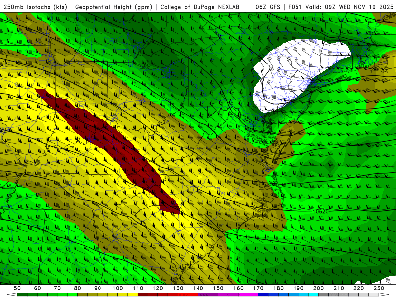Click the "100" colorbar label
The image size is (396, 297).
point(118,288)
